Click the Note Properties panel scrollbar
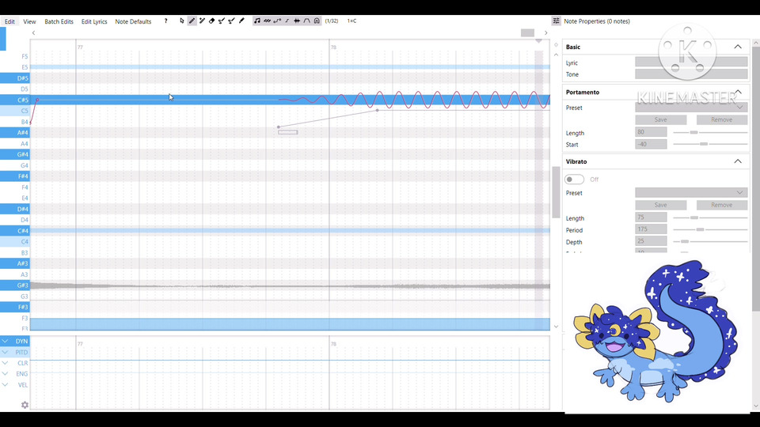The width and height of the screenshot is (760, 427). coord(755,179)
